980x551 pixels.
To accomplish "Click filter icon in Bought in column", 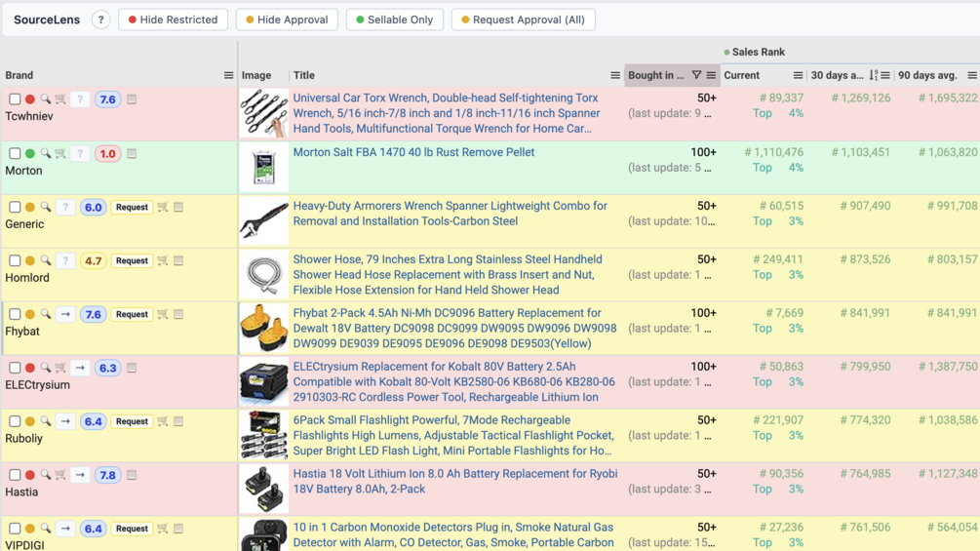I will 696,75.
